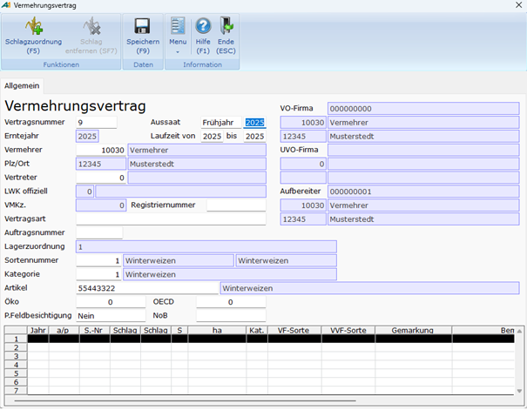Click the Laufzeit von 2025 field
Screen dimensions: 527x410
point(212,137)
